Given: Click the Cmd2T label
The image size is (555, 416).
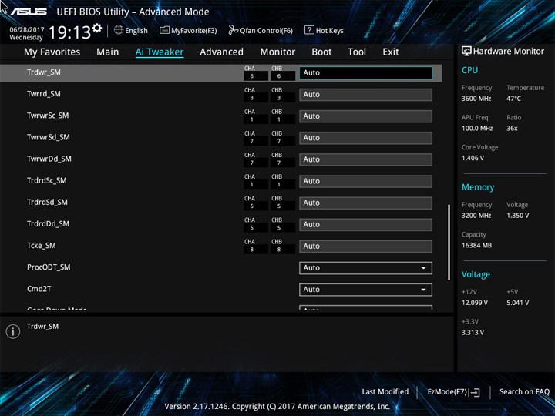Looking at the screenshot, I should pos(39,289).
